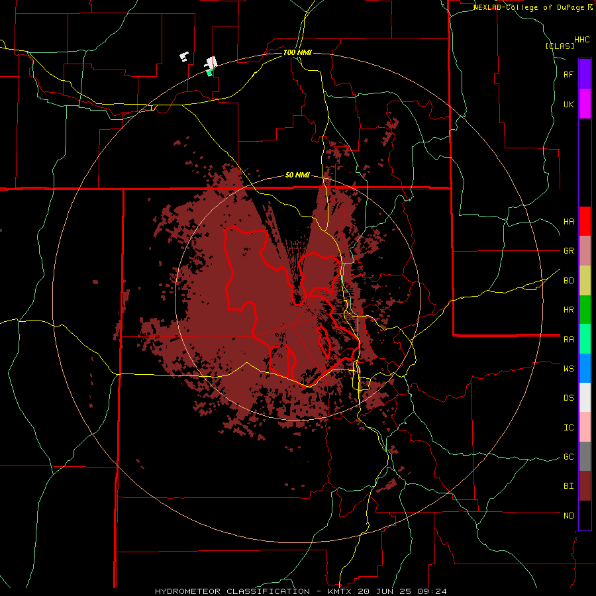596x596 pixels.
Task: Click the HA red legend swatch
Action: (x=585, y=221)
